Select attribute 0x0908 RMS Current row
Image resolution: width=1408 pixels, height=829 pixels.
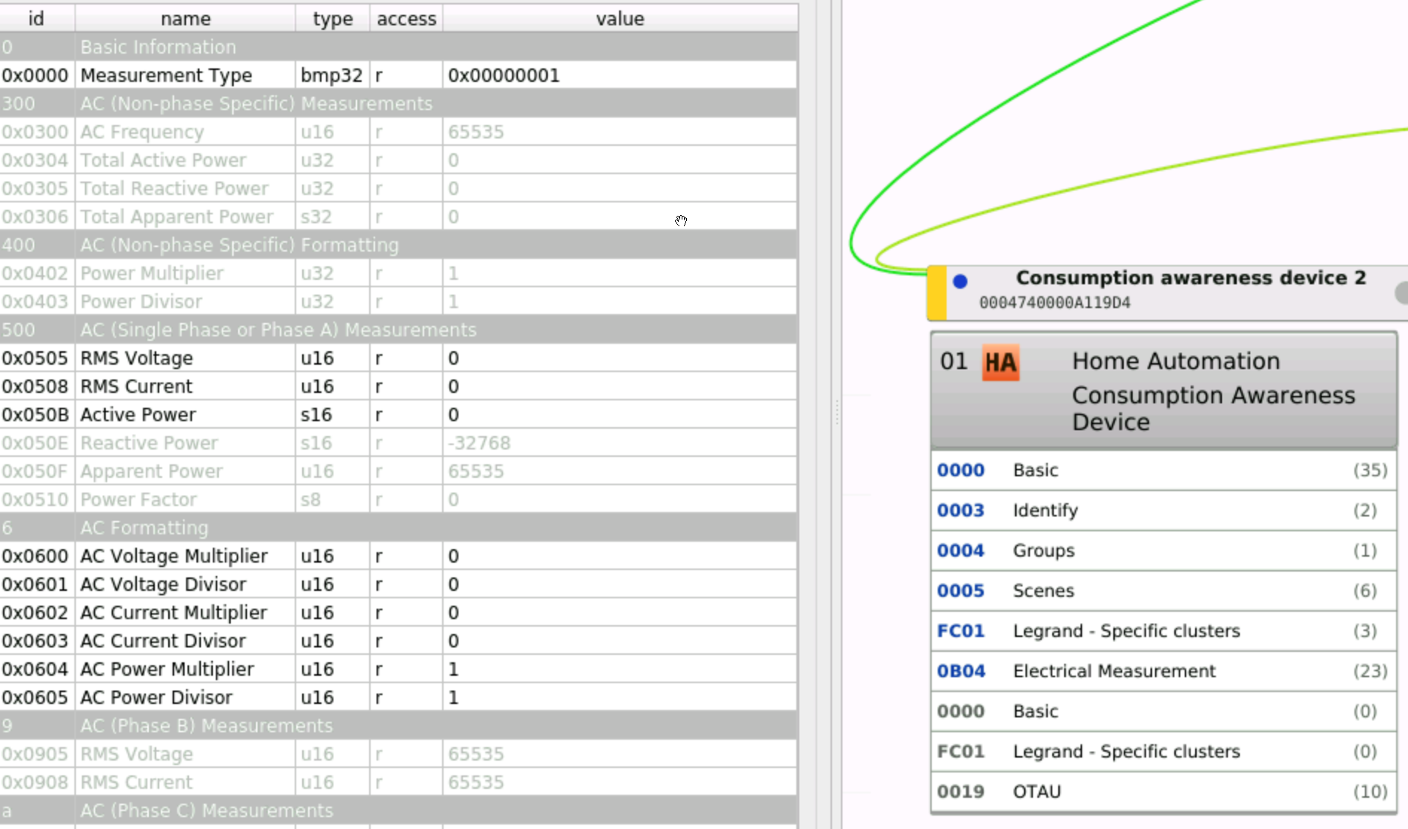pyautogui.click(x=399, y=782)
